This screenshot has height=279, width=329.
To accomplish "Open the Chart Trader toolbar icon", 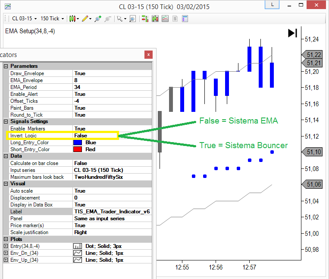I will coord(145,19).
